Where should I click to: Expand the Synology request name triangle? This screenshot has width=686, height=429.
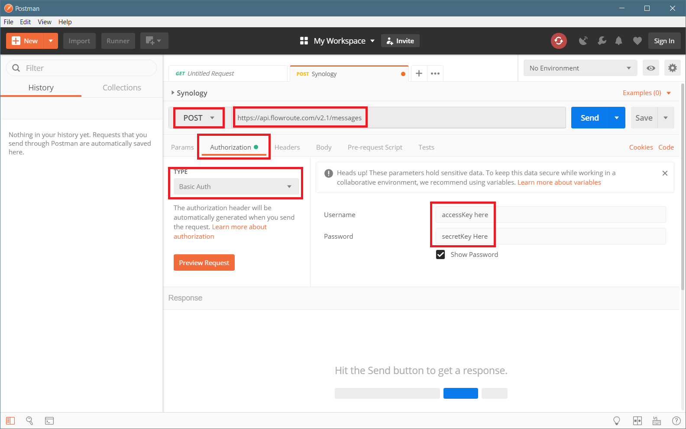pos(173,93)
